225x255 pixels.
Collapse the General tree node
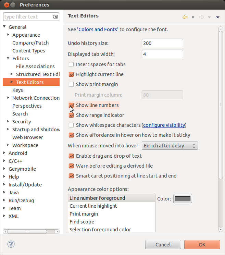[4, 27]
